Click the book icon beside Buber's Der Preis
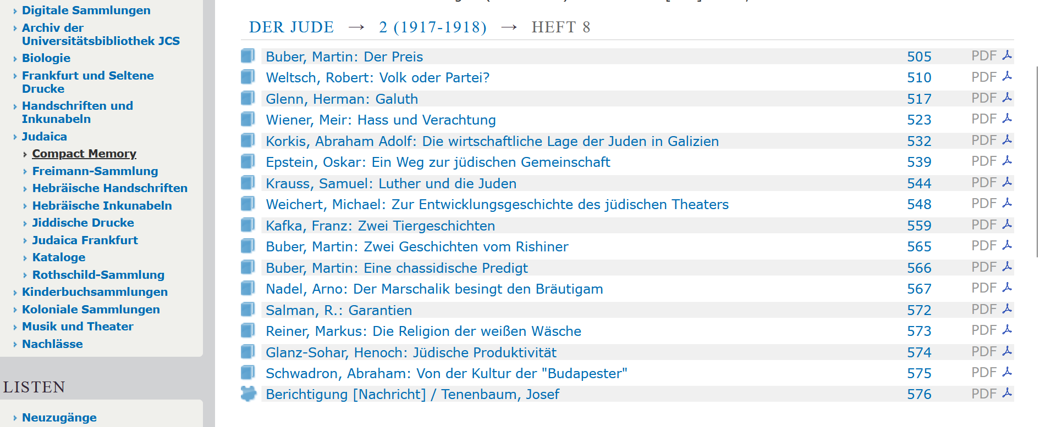 coord(247,56)
